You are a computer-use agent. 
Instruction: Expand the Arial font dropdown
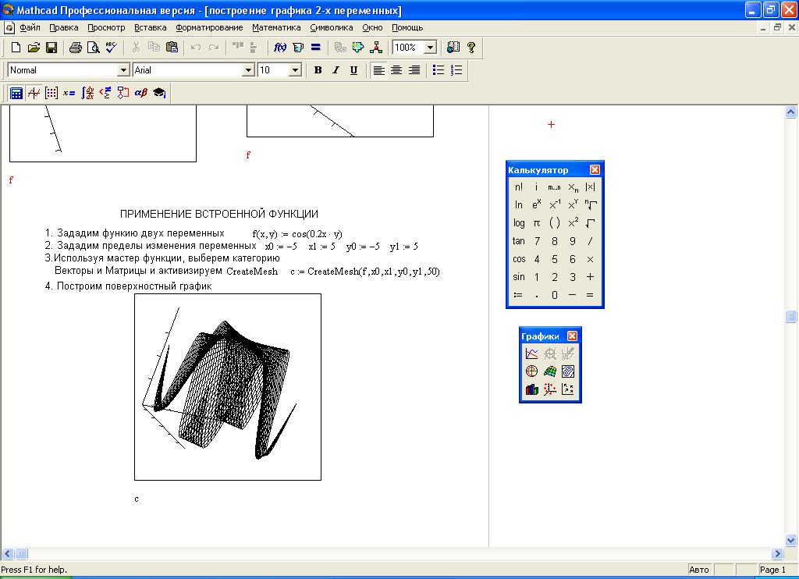[248, 70]
